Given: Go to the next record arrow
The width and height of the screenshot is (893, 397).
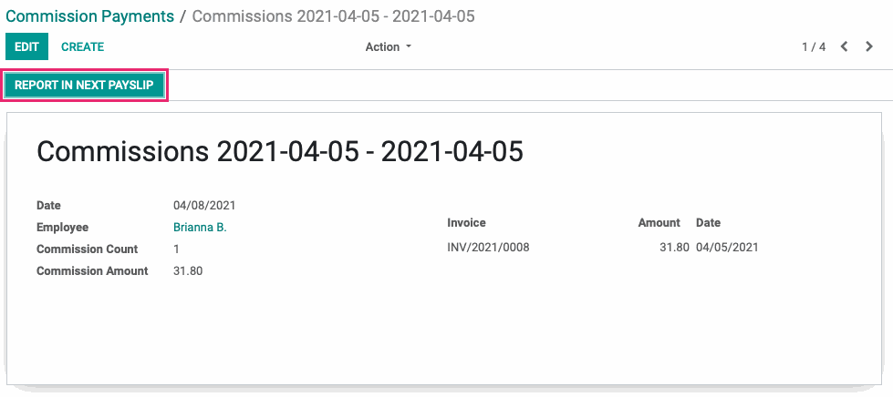Looking at the screenshot, I should click(869, 46).
